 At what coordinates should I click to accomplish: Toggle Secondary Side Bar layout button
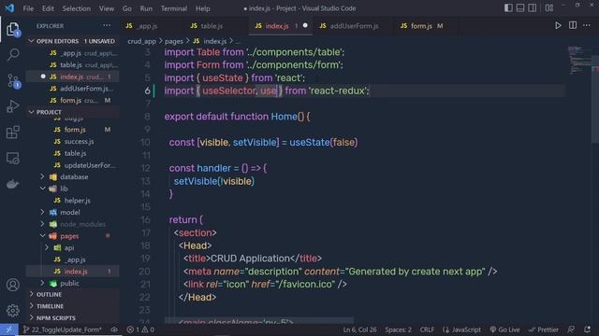coord(533,8)
